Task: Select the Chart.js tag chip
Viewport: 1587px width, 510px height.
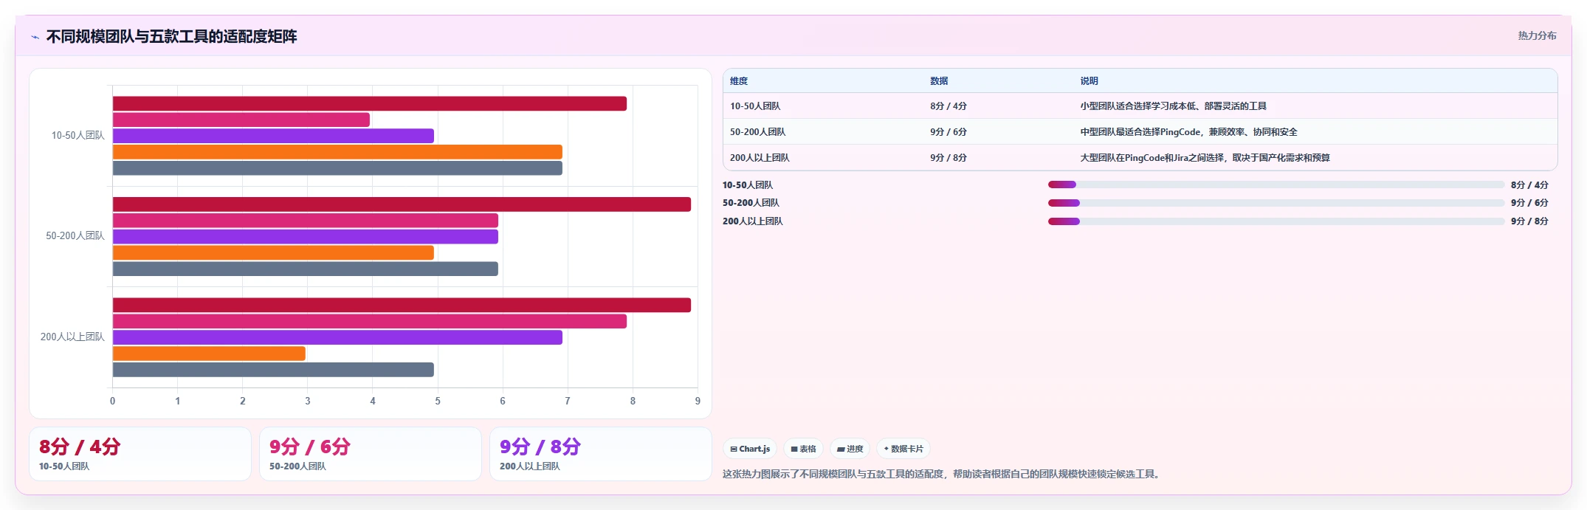Action: tap(750, 449)
